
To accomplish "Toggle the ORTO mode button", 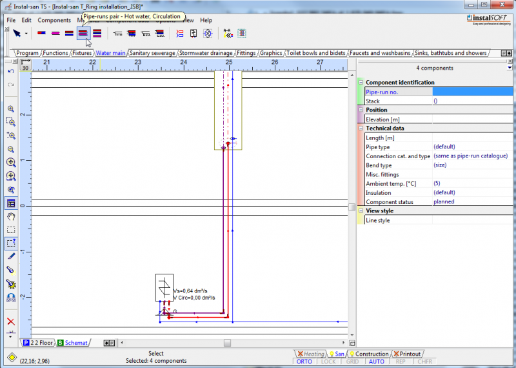I will click(304, 362).
